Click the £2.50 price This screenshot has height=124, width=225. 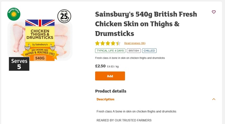[100, 66]
